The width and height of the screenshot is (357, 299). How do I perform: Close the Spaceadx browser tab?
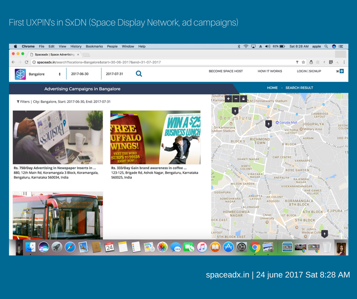tap(78, 55)
